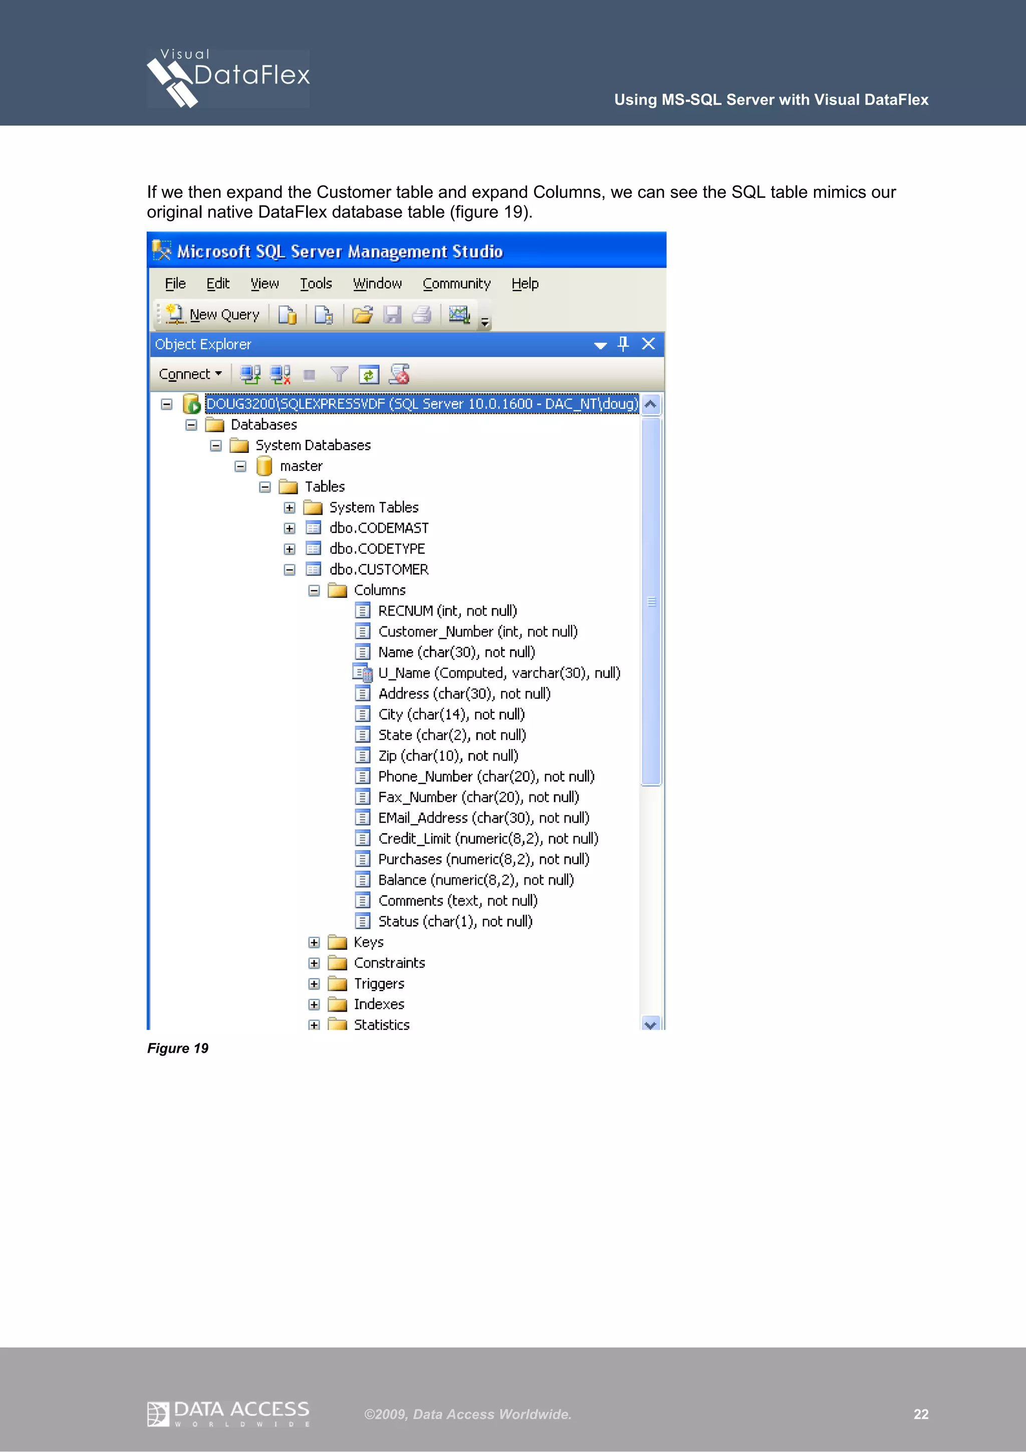Image resolution: width=1026 pixels, height=1452 pixels.
Task: Expand the Triggers folder
Action: (x=315, y=984)
